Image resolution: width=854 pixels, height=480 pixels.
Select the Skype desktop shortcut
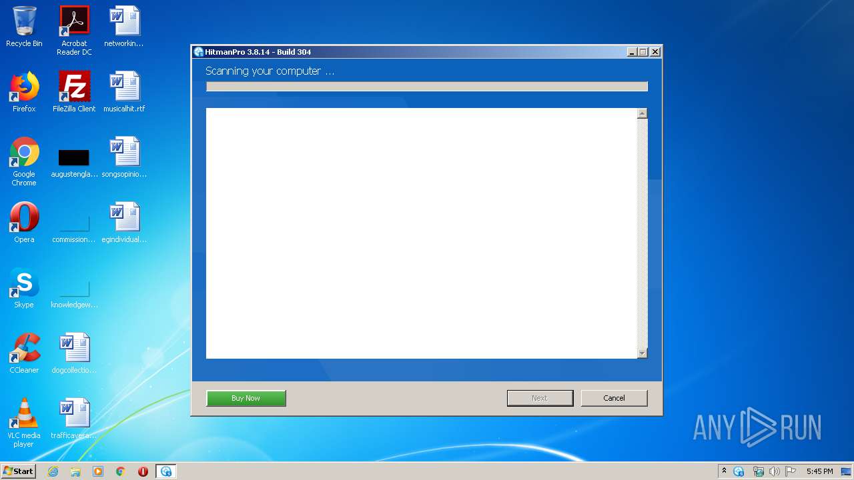[x=24, y=288]
